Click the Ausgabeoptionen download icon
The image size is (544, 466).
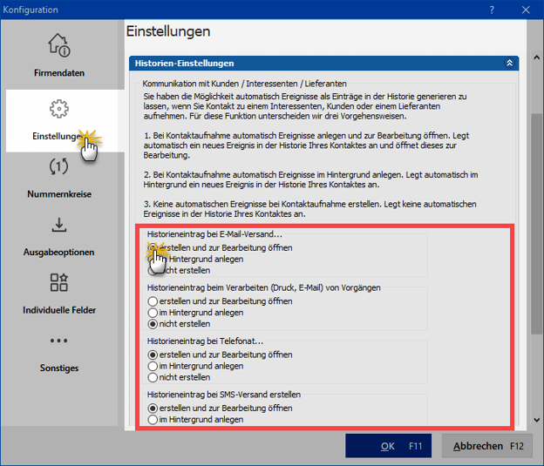59,225
